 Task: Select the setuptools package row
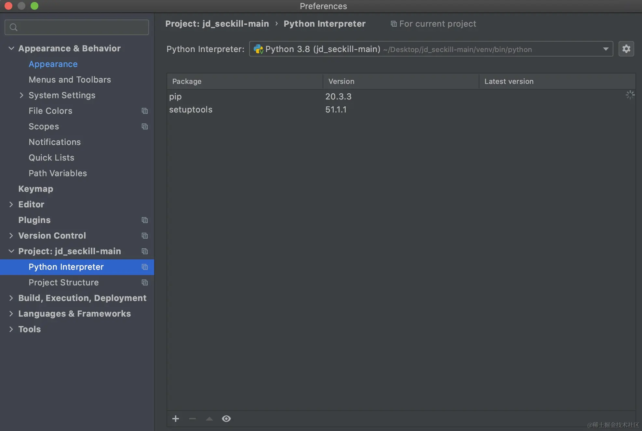[x=191, y=110]
